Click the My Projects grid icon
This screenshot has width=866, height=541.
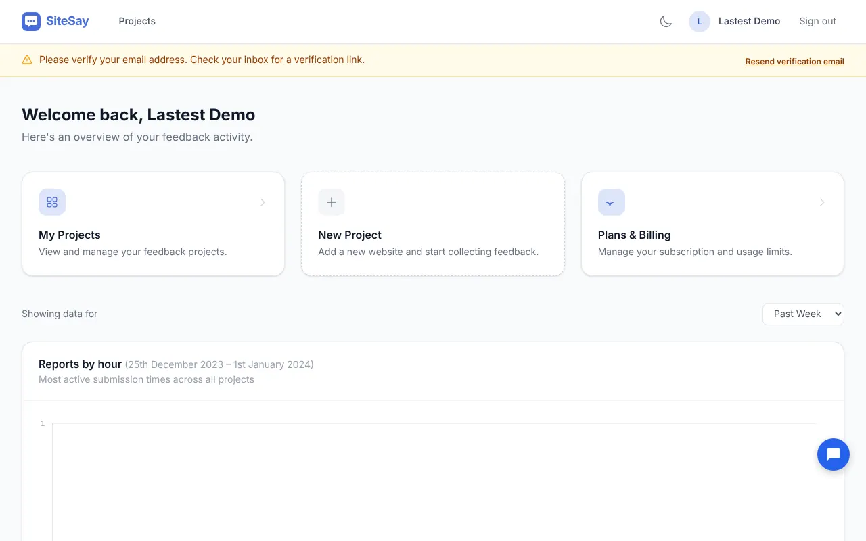tap(52, 202)
